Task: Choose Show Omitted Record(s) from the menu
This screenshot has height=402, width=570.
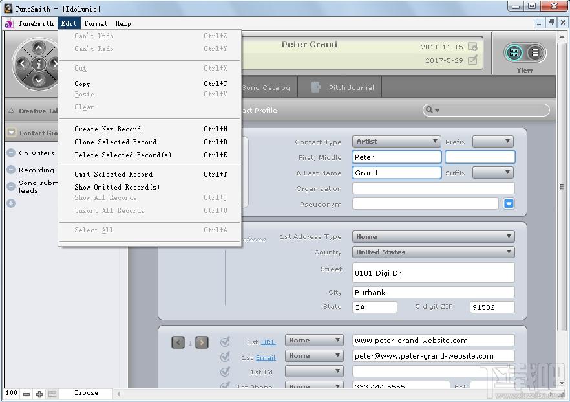Action: click(x=150, y=187)
